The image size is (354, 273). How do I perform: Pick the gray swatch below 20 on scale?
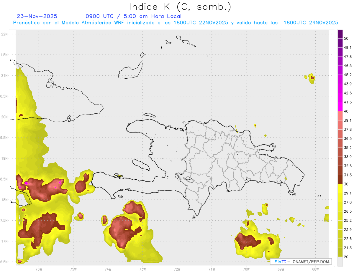coord(340,262)
